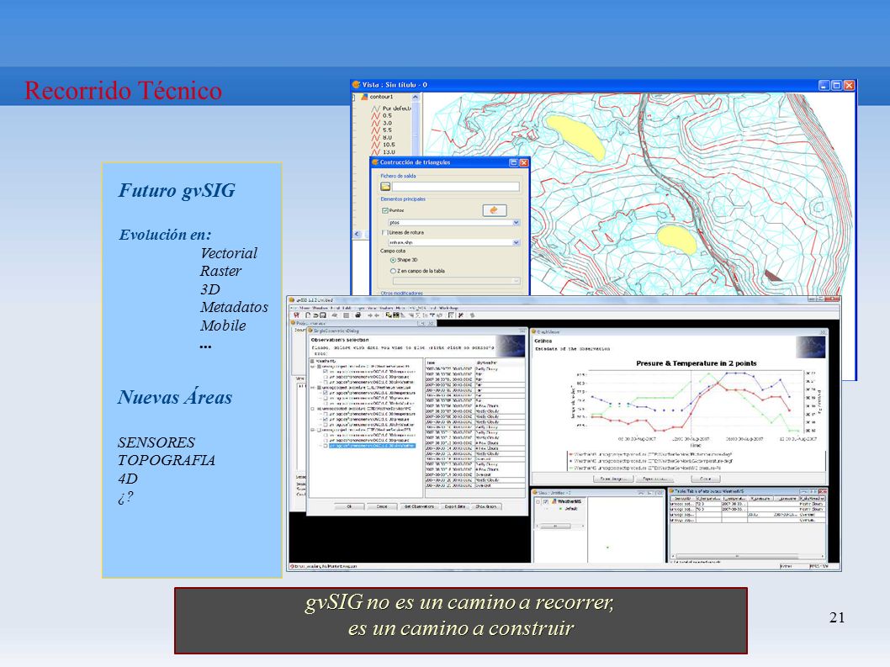
Task: Click the skyweather column header
Action: click(500, 362)
